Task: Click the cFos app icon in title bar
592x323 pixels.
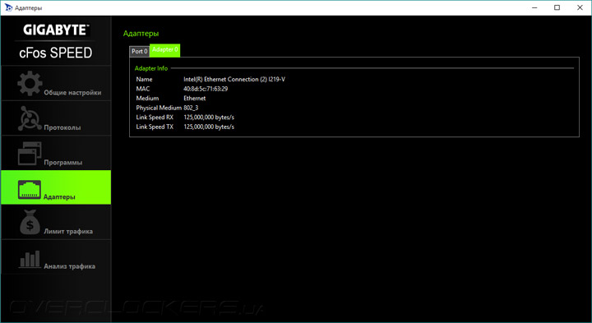Action: 8,7
